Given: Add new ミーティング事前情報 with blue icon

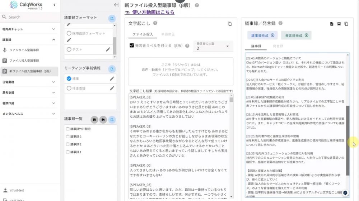Looking at the screenshot, I should coord(112,69).
